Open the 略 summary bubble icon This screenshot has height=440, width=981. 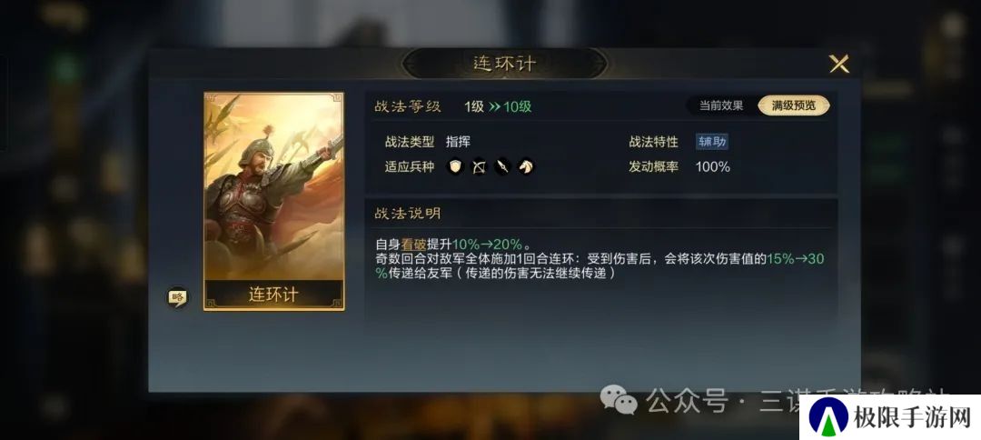click(178, 298)
